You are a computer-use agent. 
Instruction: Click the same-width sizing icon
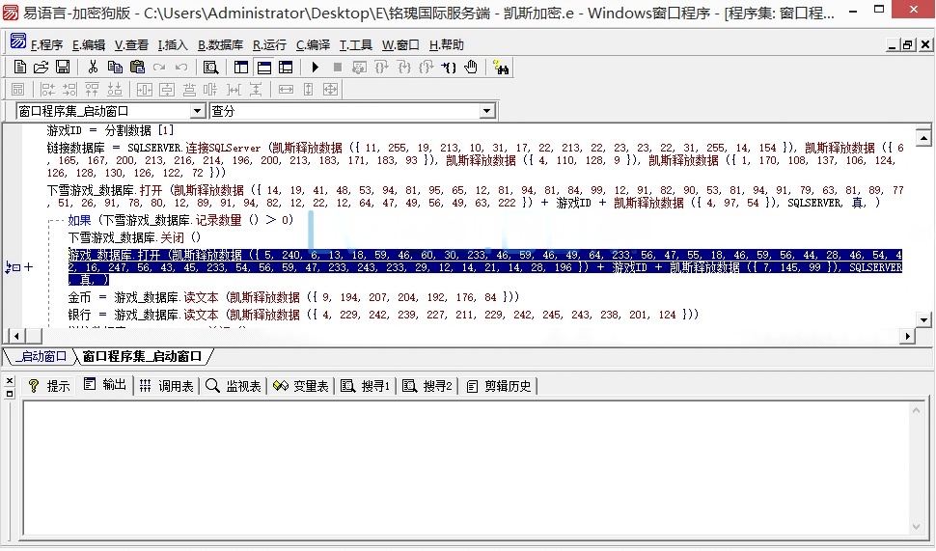coord(286,90)
